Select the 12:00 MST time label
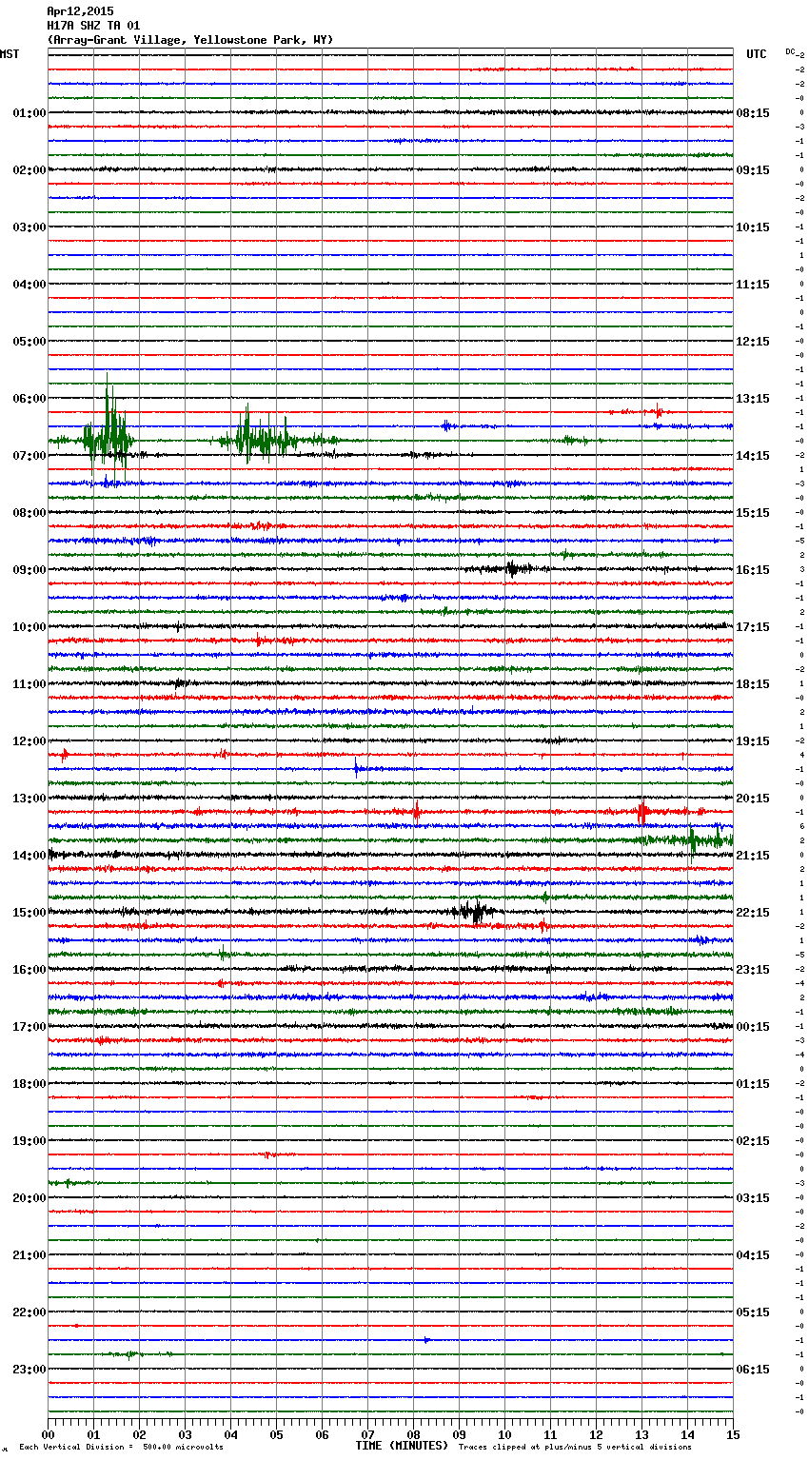The height and width of the screenshot is (1460, 809). (x=29, y=741)
